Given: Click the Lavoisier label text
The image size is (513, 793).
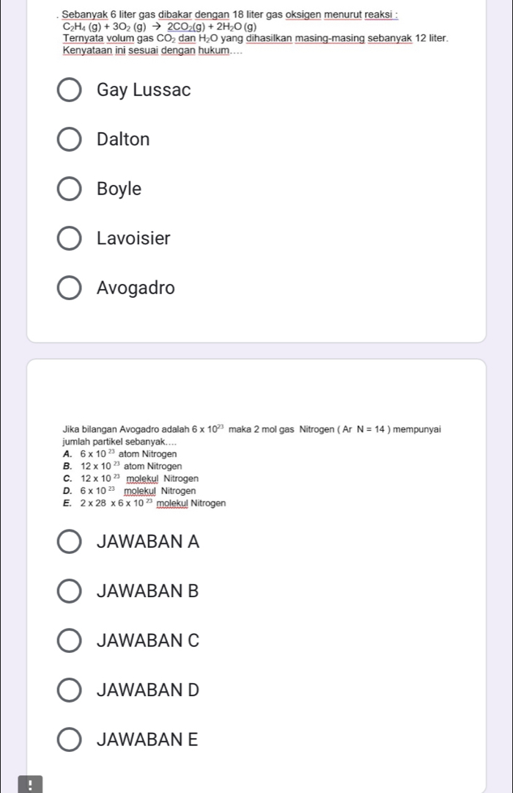Looking at the screenshot, I should pos(133,238).
